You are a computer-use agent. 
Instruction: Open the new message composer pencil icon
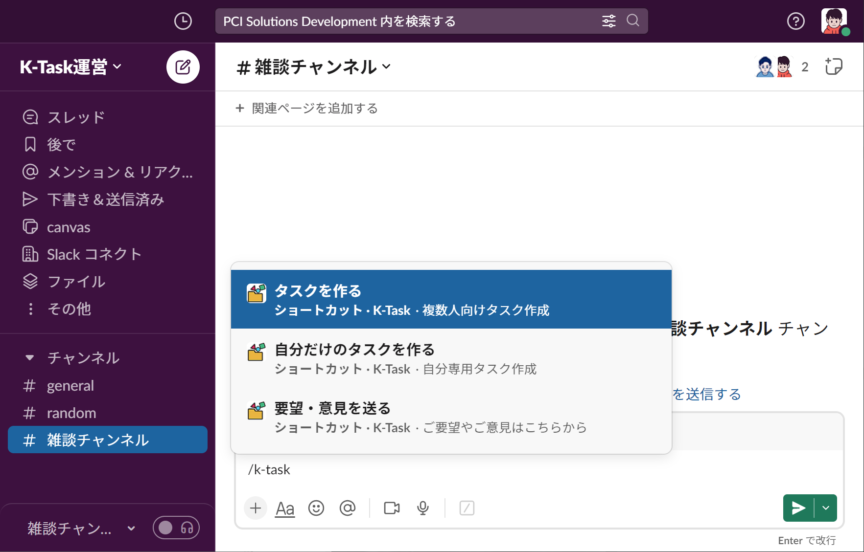click(x=183, y=67)
